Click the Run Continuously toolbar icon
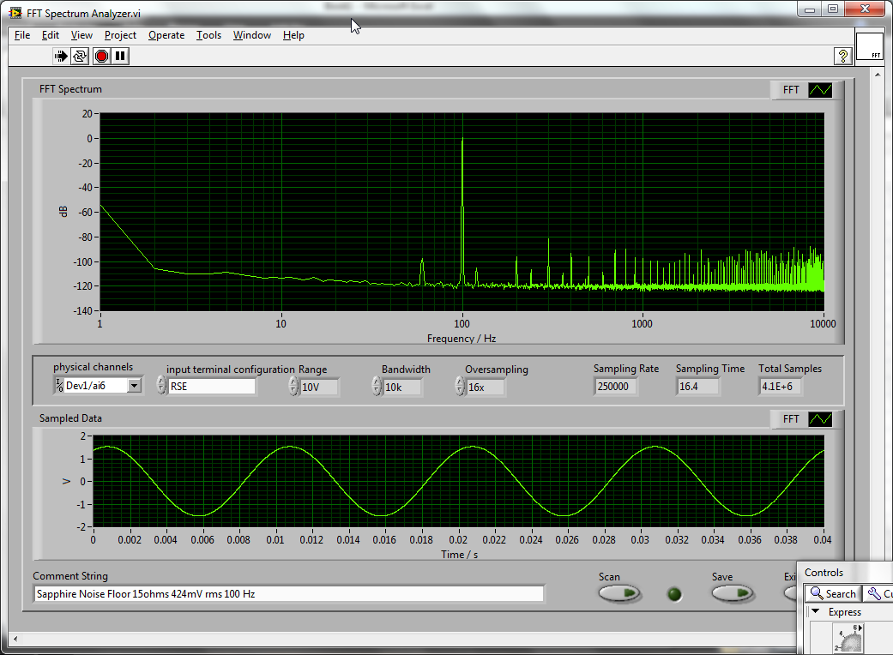 80,56
